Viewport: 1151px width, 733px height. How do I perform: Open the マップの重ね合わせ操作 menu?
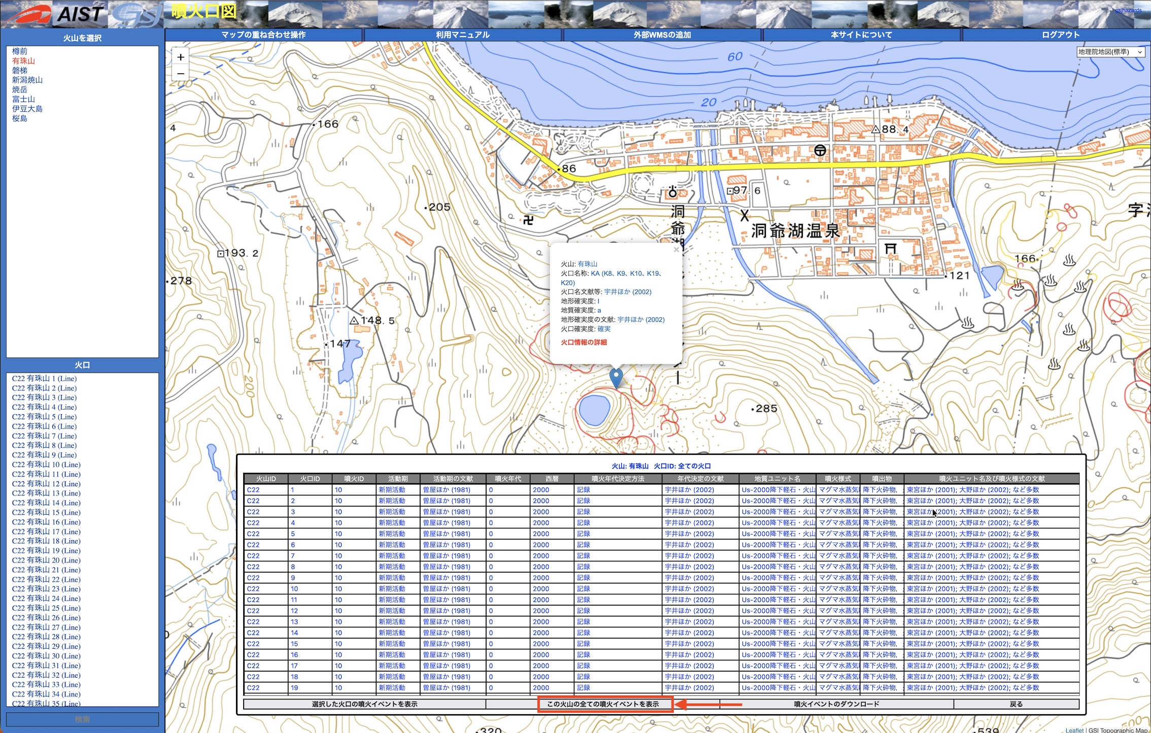tap(263, 35)
